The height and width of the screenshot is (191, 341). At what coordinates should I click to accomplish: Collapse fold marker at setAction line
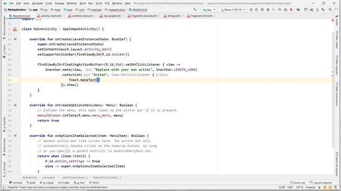[x=20, y=75]
